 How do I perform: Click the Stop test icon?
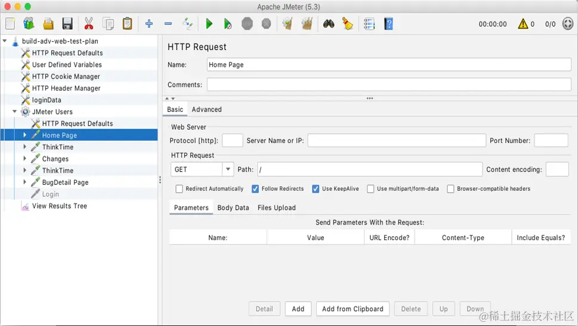tap(247, 24)
